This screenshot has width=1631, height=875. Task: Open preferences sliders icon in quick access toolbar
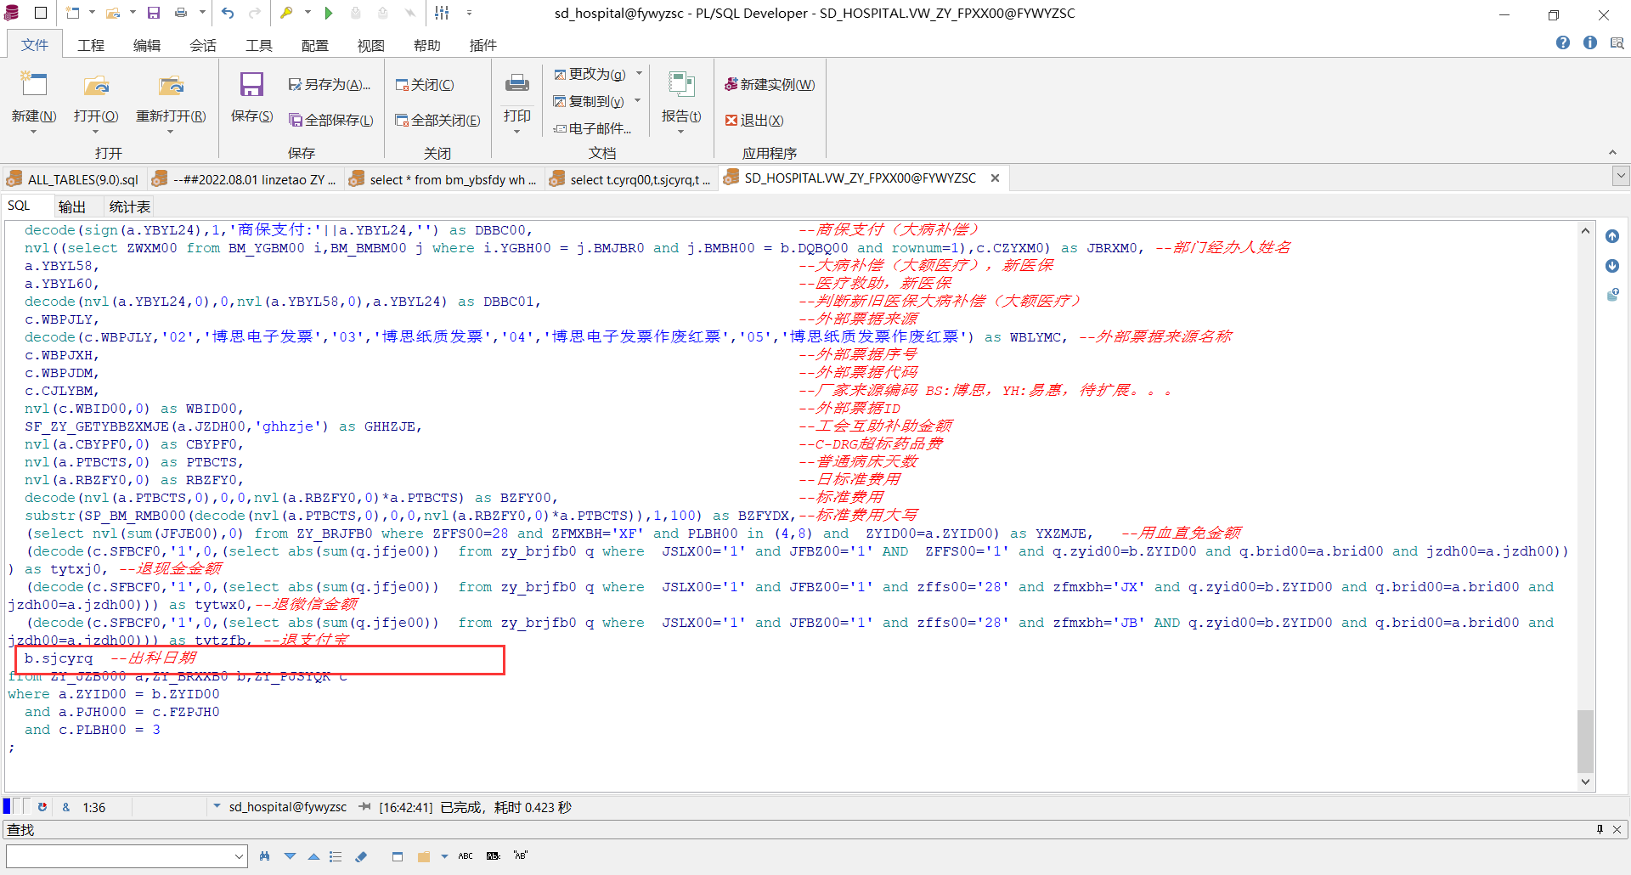click(442, 13)
